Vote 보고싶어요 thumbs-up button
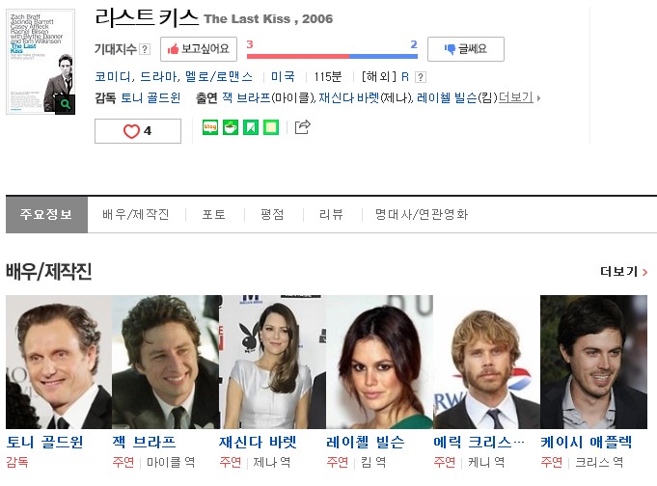Screen dimensions: 657x486 coord(199,49)
